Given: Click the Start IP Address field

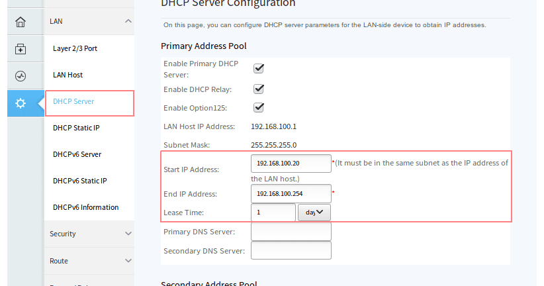Looking at the screenshot, I should pyautogui.click(x=291, y=164).
